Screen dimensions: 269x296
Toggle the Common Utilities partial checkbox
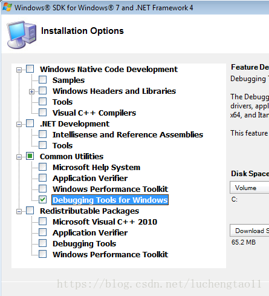(x=30, y=156)
